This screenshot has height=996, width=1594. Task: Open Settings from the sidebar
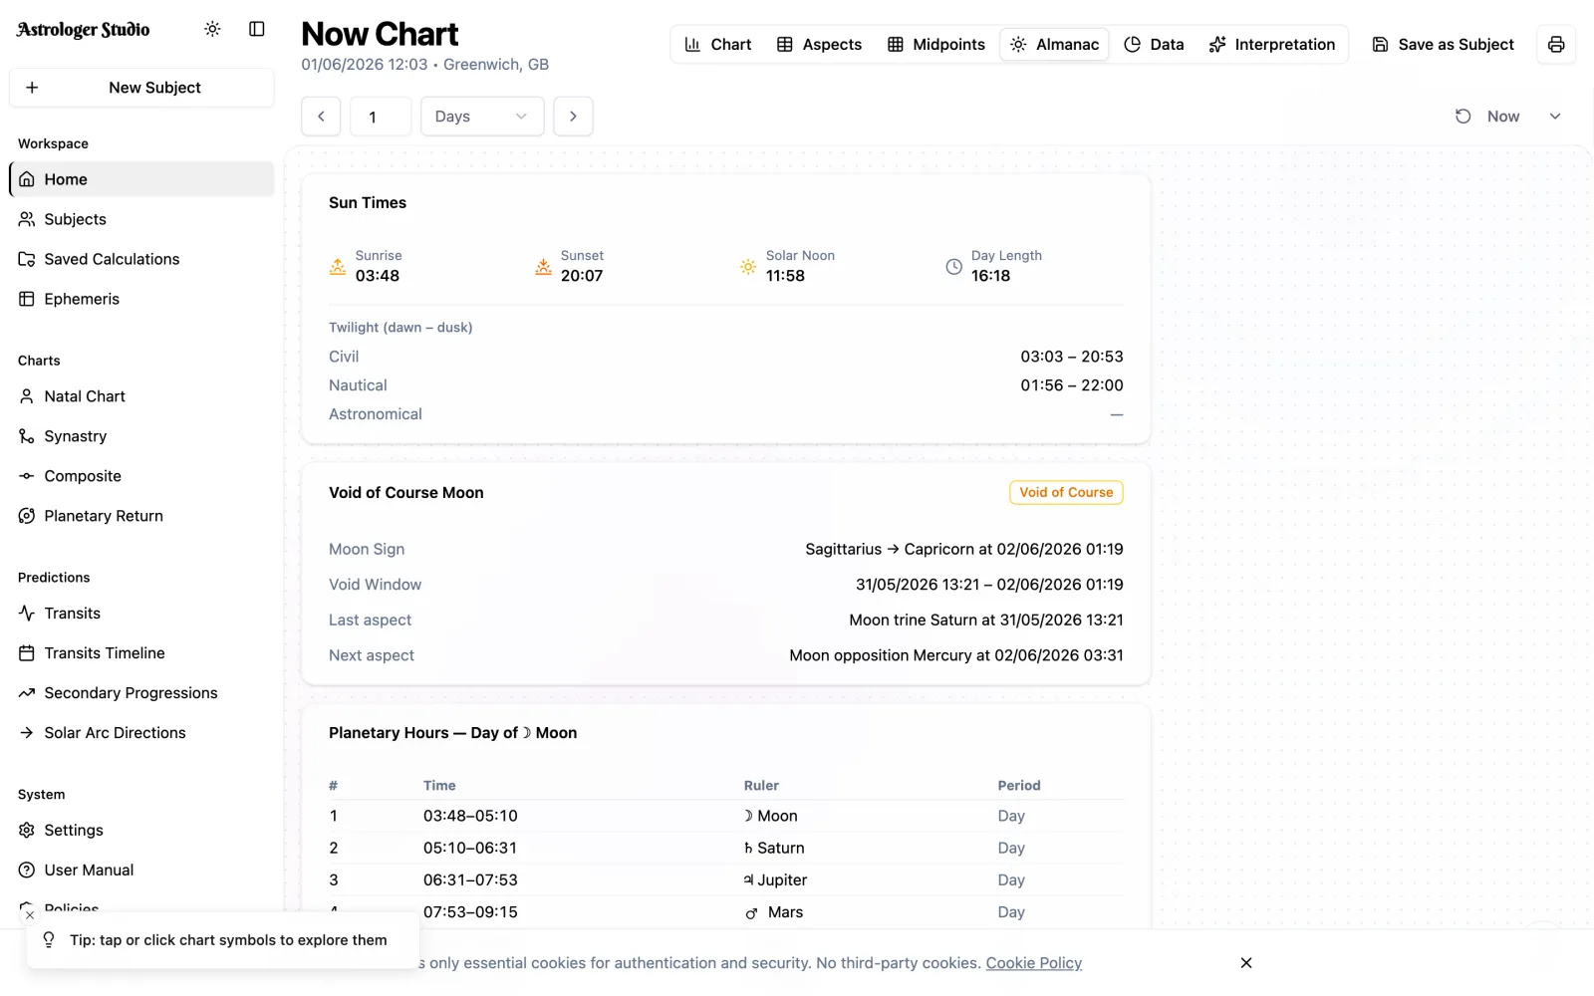click(x=141, y=831)
